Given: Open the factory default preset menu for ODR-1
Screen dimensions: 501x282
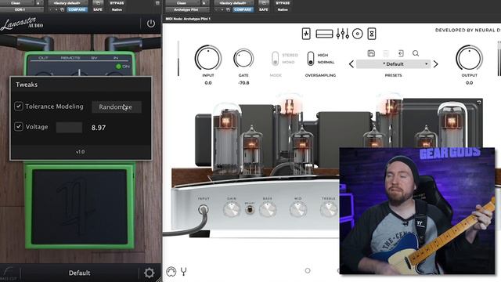Looking at the screenshot, I should [x=67, y=3].
